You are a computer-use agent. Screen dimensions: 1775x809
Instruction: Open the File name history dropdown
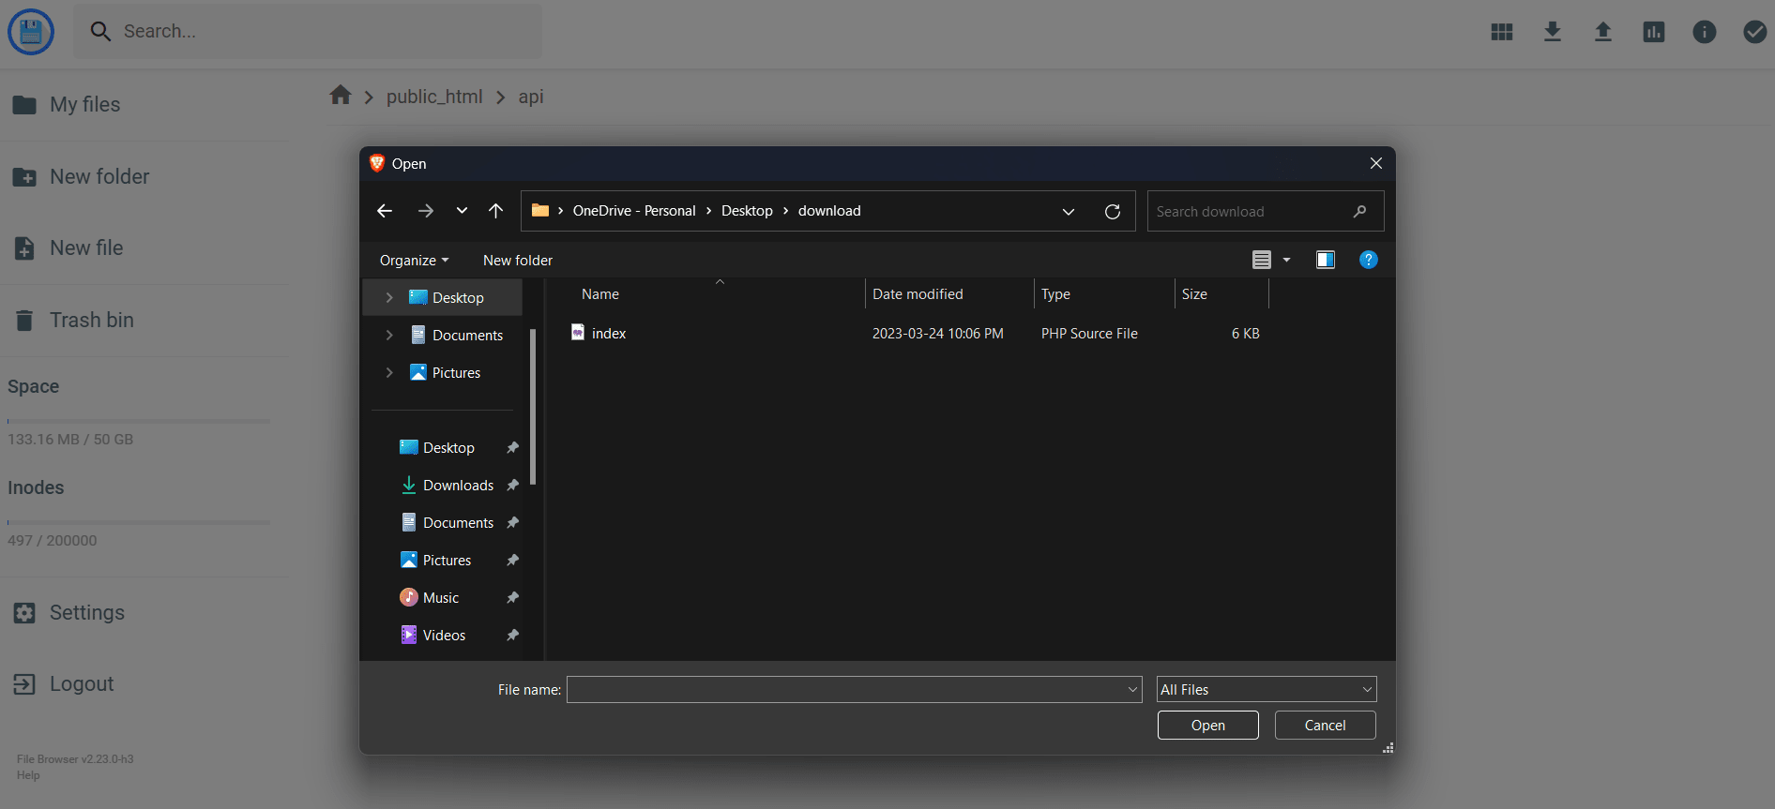tap(1132, 689)
